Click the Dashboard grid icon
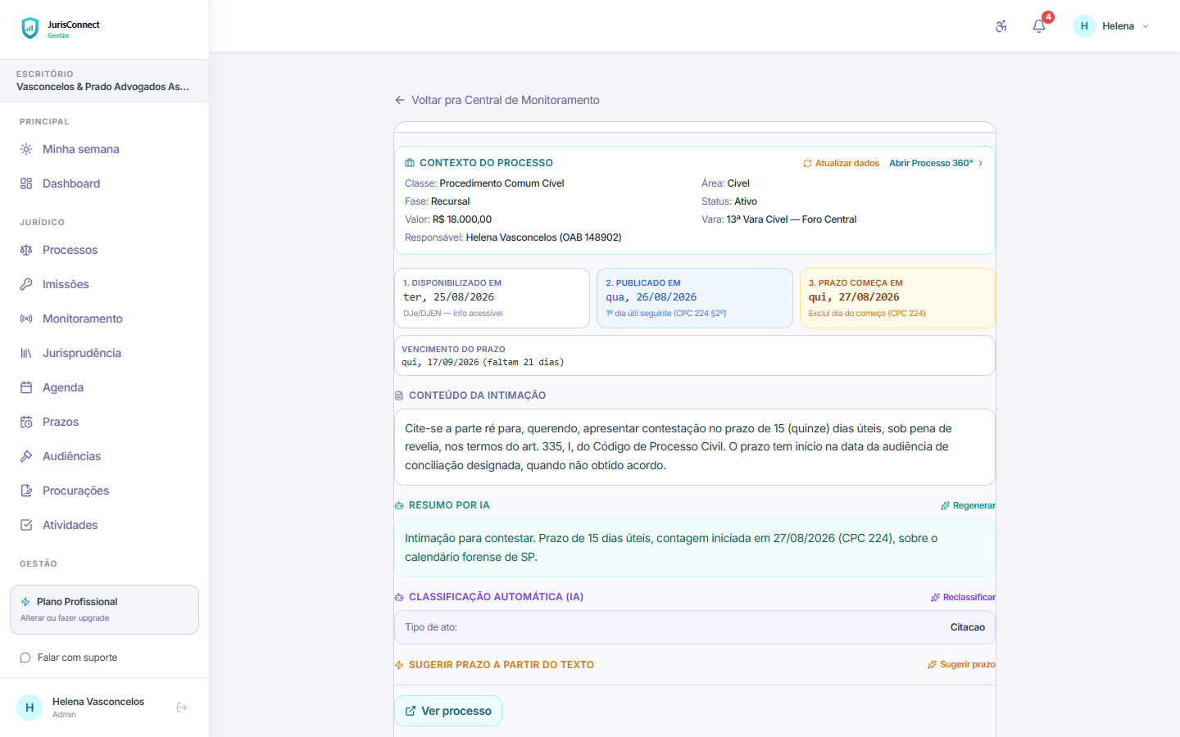 pyautogui.click(x=26, y=183)
